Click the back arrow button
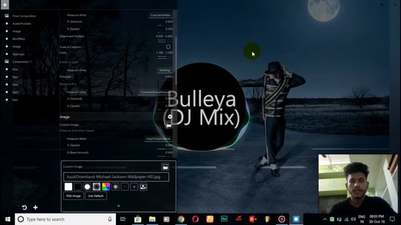This screenshot has height=225, width=401. pyautogui.click(x=5, y=4)
